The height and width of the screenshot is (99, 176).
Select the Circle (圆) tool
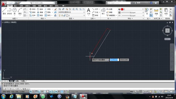tap(15, 11)
